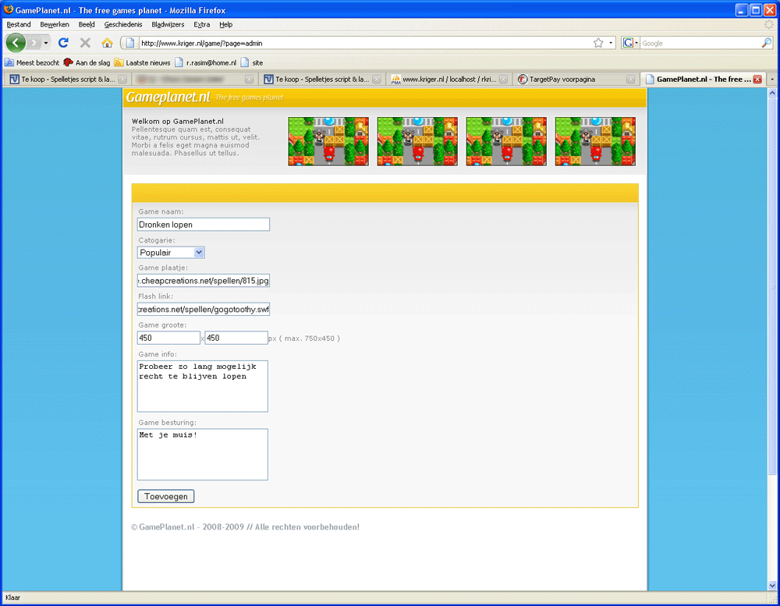Click the Game besturing text area
The height and width of the screenshot is (606, 780).
pos(203,454)
